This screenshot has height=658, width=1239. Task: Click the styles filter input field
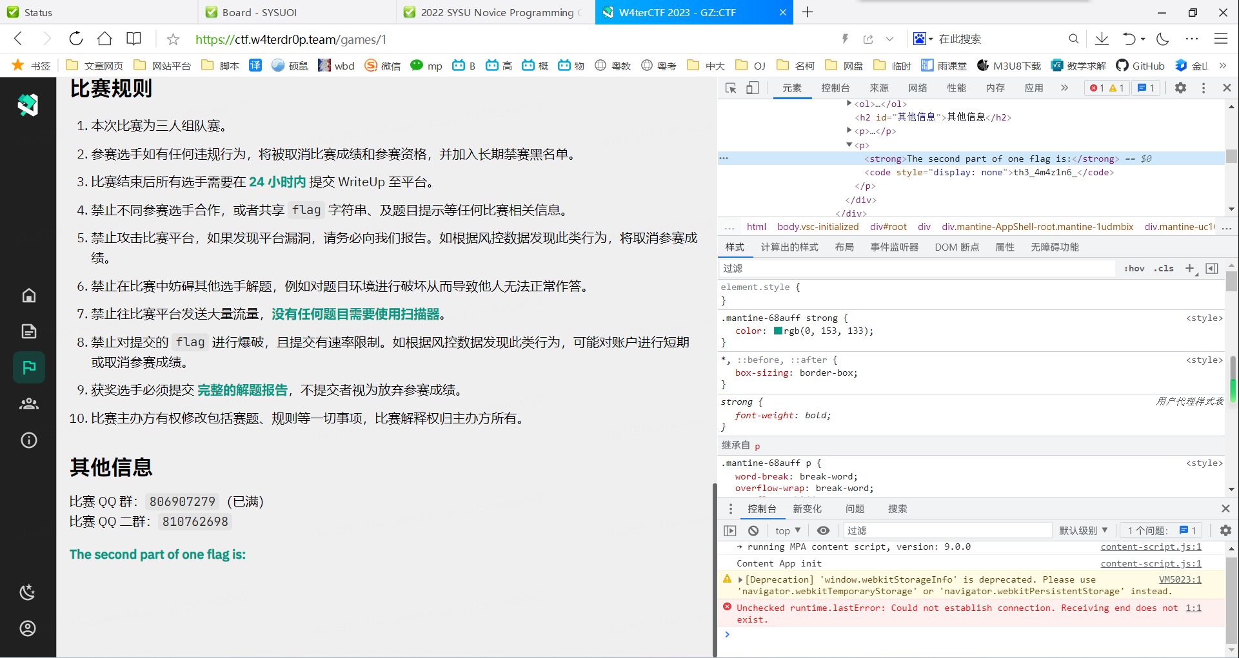point(916,269)
